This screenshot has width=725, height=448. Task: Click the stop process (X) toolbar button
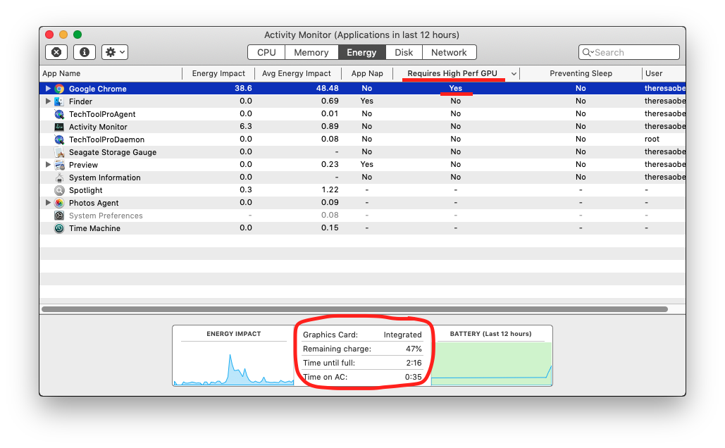(56, 52)
